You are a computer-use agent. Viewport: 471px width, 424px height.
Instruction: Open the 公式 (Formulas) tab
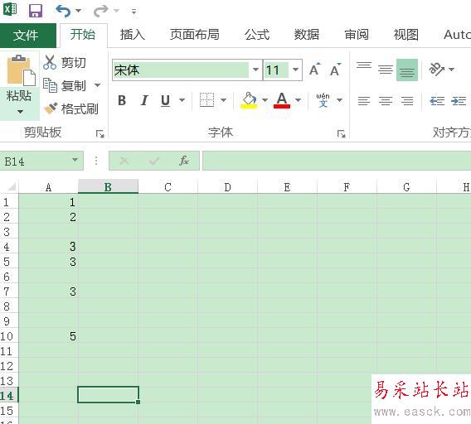(257, 35)
